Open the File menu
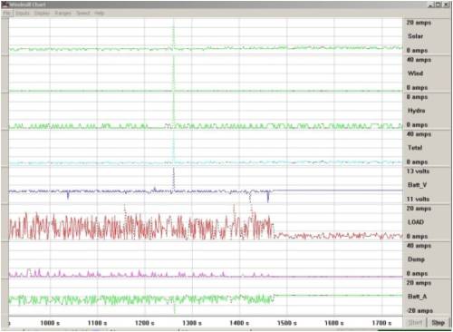Viewport: 453px width, 332px height. pos(6,14)
